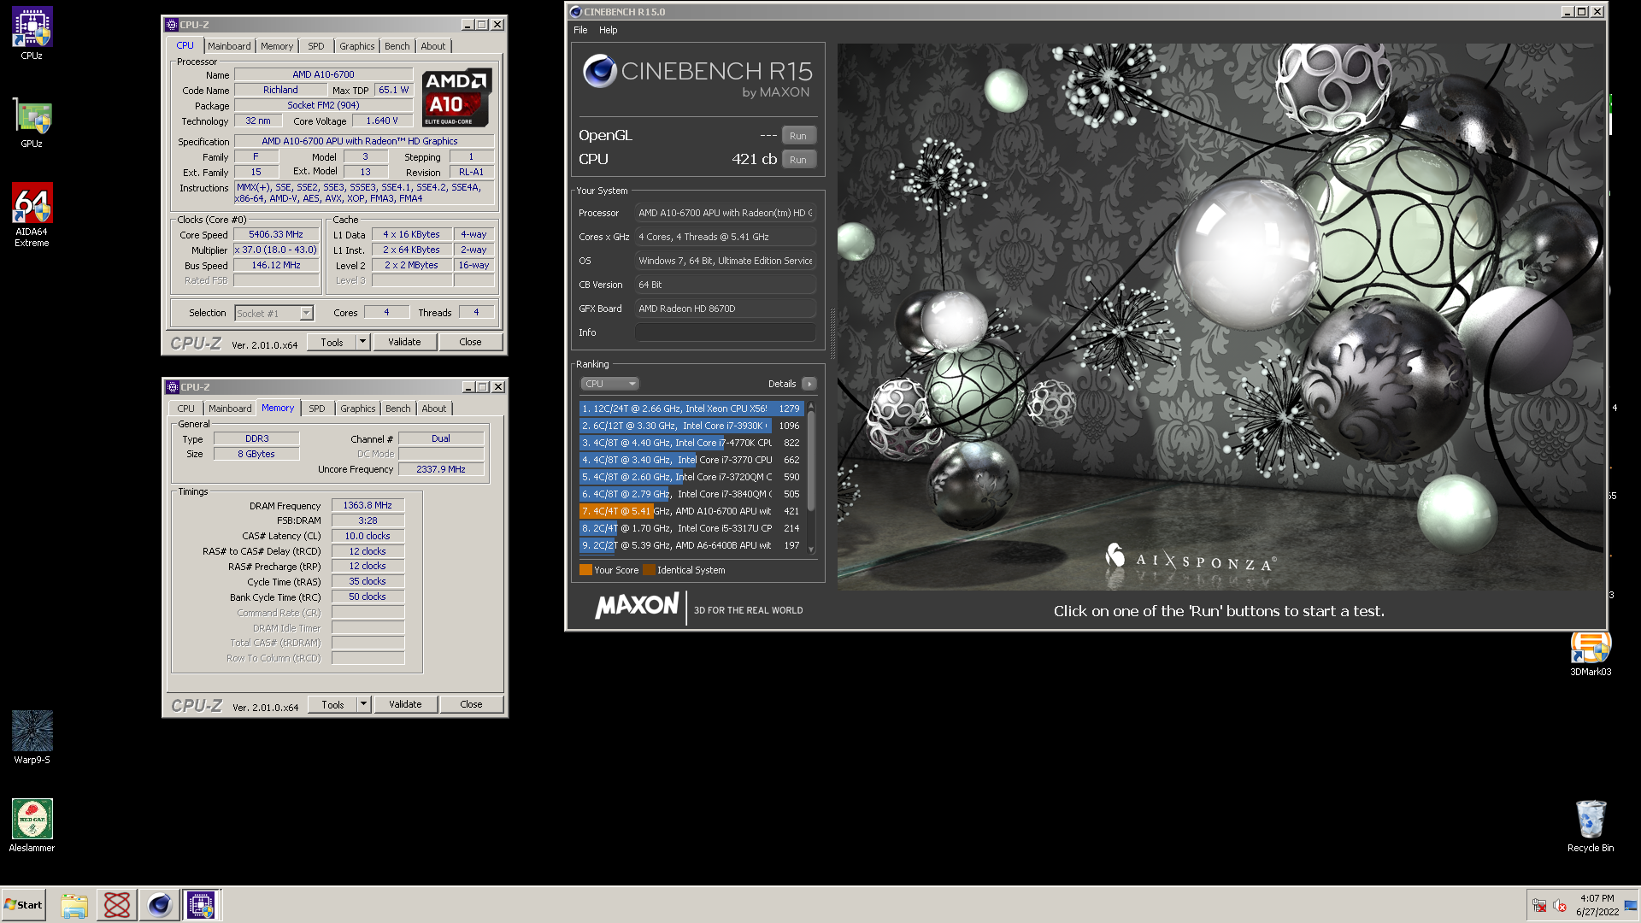Select ranking row 2C/2T AMD A6-6400B
1641x923 pixels.
pos(691,545)
